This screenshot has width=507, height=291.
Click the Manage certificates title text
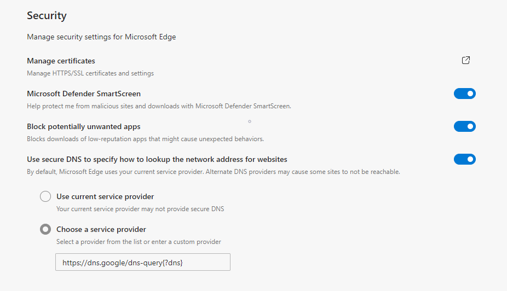[x=61, y=61]
